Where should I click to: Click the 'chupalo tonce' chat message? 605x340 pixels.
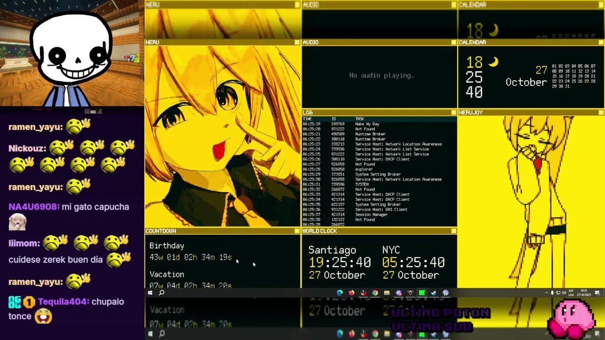click(66, 309)
